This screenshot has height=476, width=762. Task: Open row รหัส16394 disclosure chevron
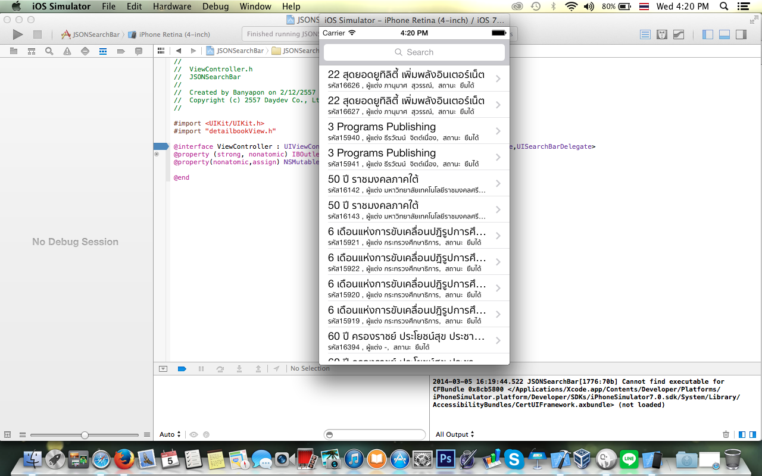tap(498, 340)
